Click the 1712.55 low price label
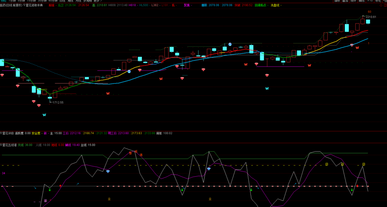The width and height of the screenshot is (387, 207). pos(58,102)
